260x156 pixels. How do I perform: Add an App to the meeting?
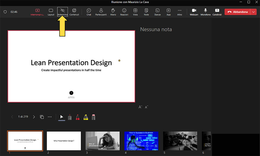pyautogui.click(x=168, y=12)
